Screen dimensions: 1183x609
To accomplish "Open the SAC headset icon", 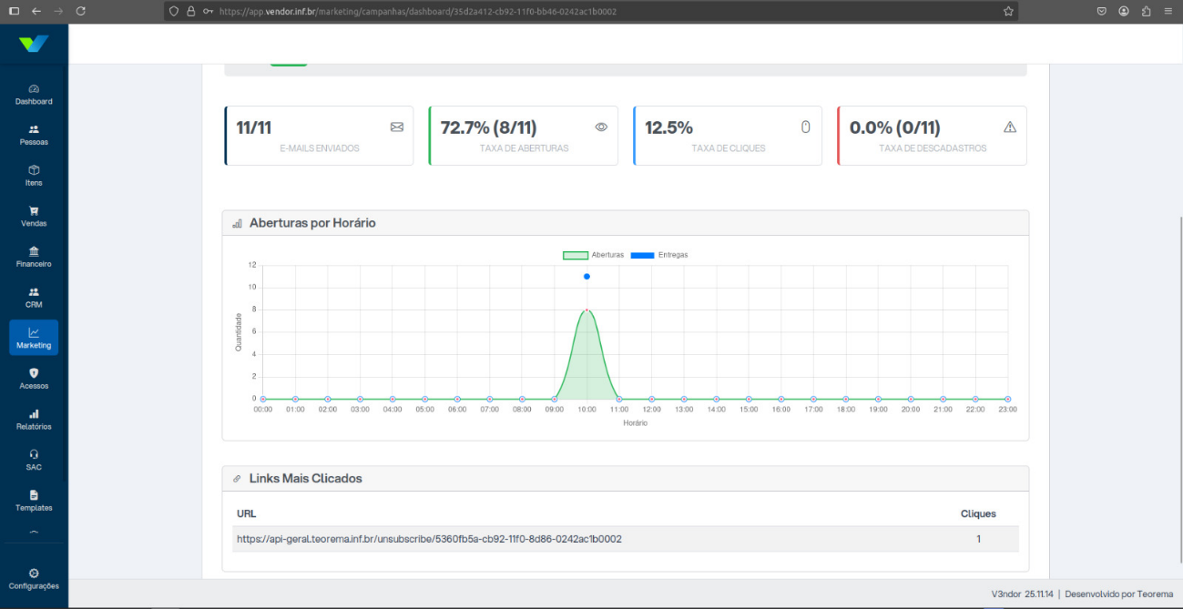I will [34, 454].
